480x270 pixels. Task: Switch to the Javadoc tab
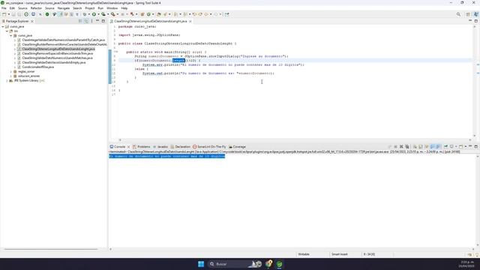click(160, 147)
